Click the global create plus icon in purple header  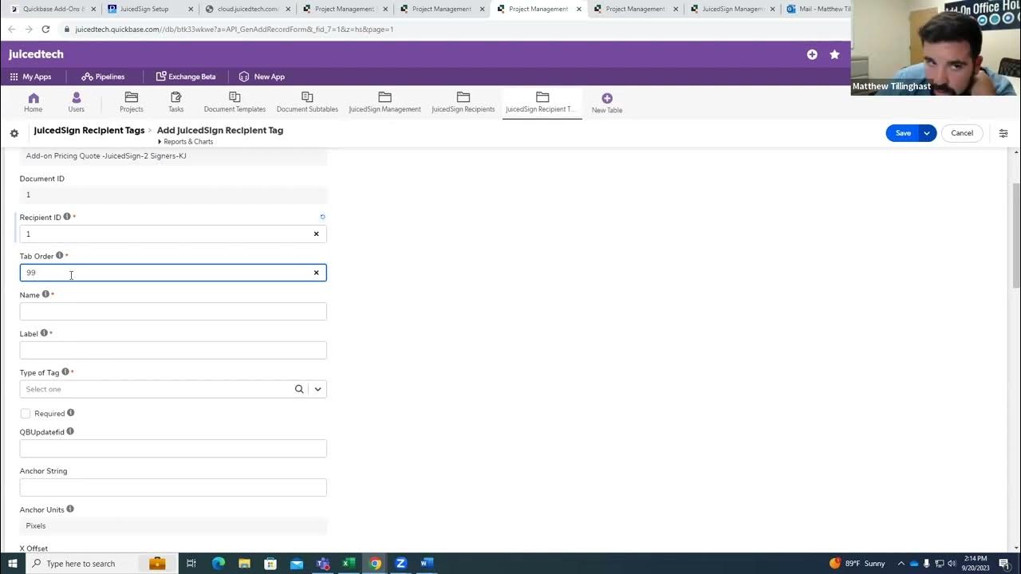coord(812,54)
